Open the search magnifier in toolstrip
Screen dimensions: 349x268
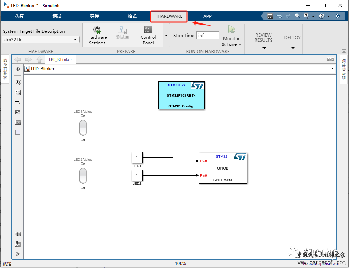point(297,16)
